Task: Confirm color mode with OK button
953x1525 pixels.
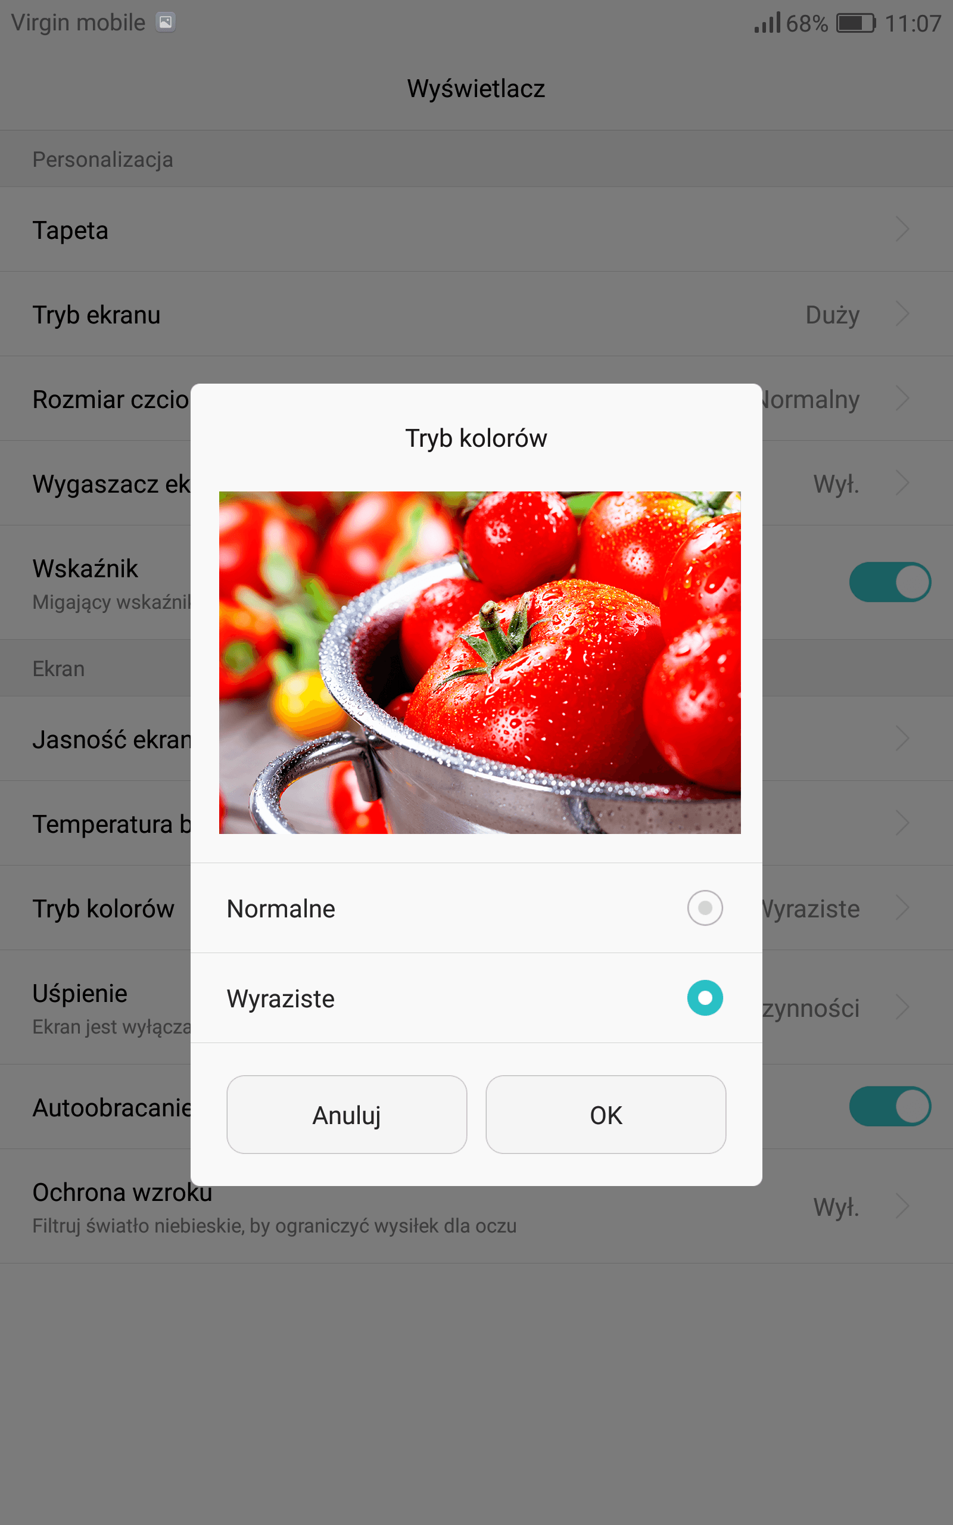Action: tap(606, 1115)
